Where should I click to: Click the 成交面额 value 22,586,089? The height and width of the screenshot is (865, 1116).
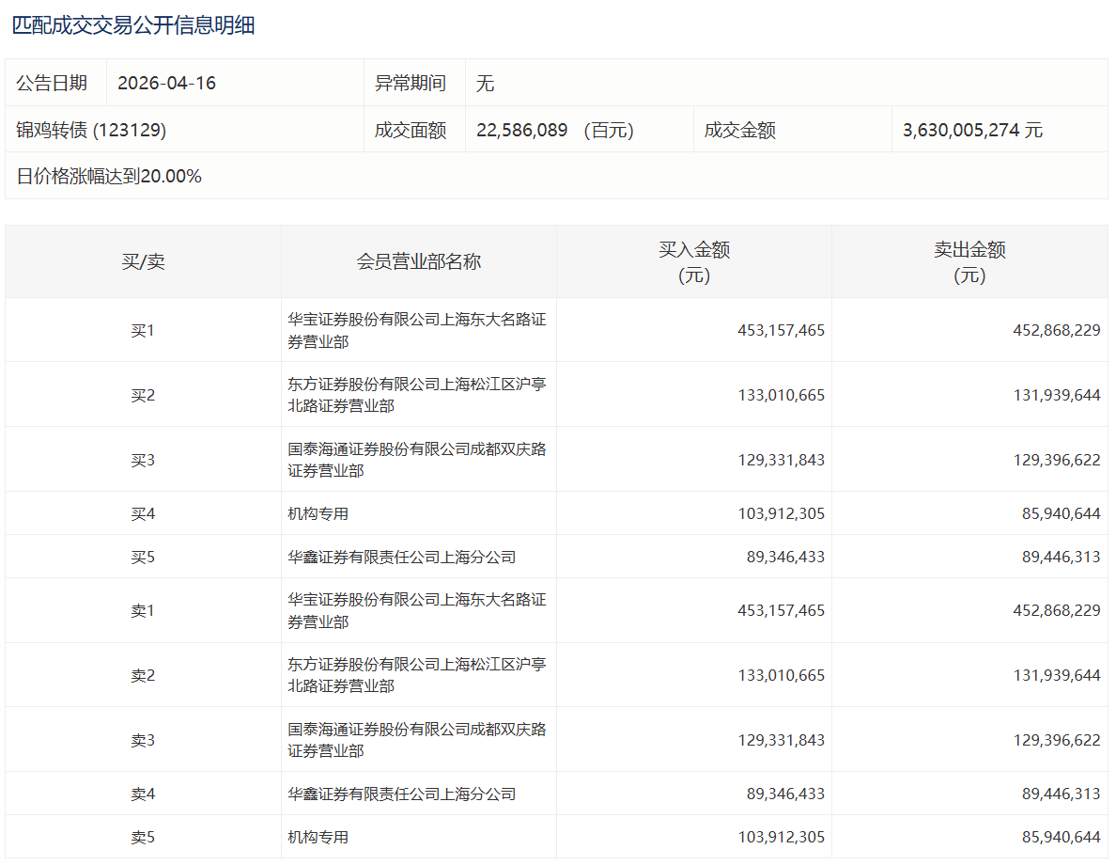521,131
